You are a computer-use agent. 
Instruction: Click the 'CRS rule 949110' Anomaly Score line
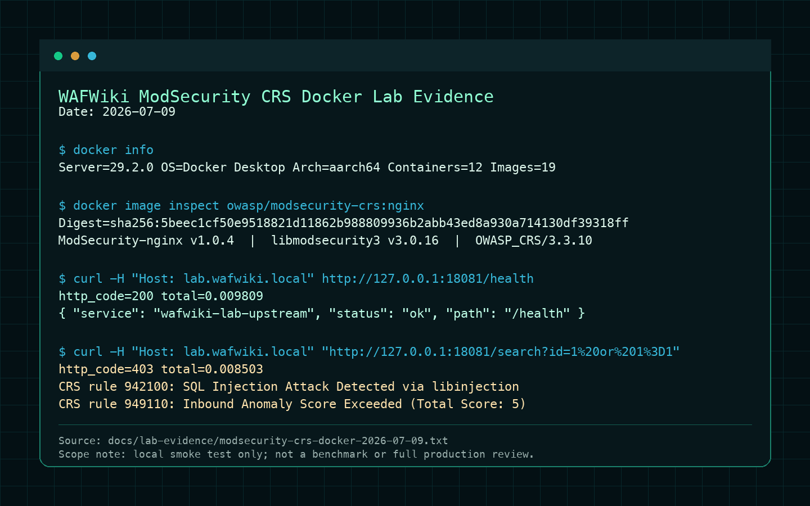pos(292,404)
